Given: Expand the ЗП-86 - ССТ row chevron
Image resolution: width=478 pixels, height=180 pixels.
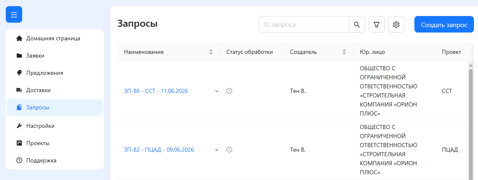Looking at the screenshot, I should tap(217, 91).
